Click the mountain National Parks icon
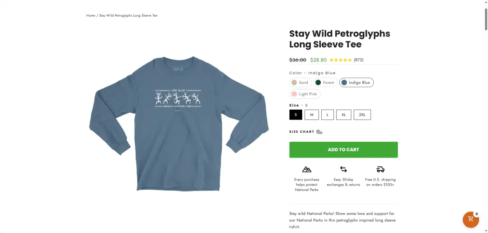 pos(307,169)
